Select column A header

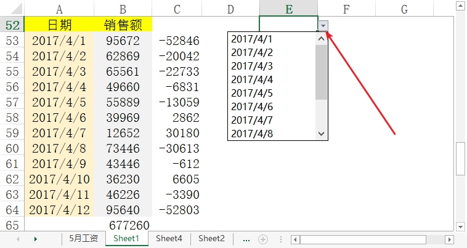click(x=59, y=9)
